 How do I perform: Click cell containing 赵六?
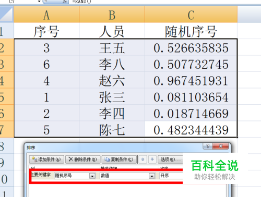(112, 80)
